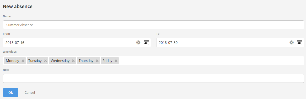The image size is (306, 99).
Task: Clear the From date 2018-07-16
Action: (x=138, y=42)
